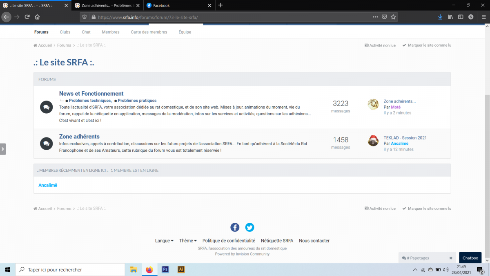Launch Photoshop from the taskbar
The height and width of the screenshot is (276, 490).
pyautogui.click(x=165, y=269)
